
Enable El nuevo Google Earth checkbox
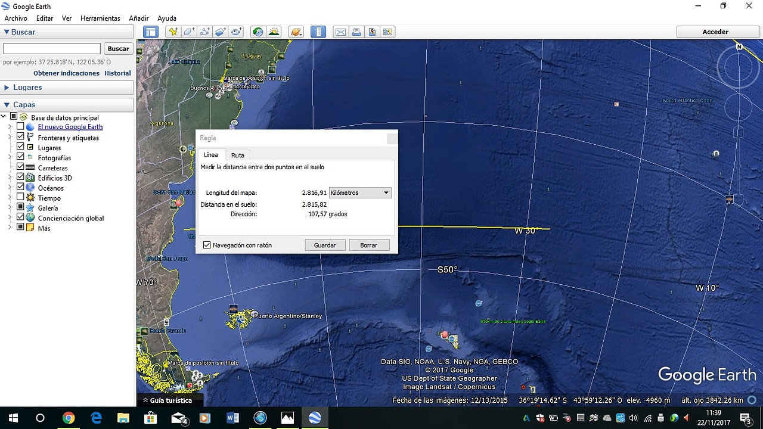pos(20,127)
